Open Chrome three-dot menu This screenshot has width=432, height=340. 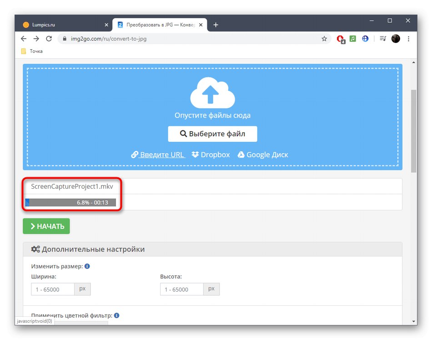[409, 39]
